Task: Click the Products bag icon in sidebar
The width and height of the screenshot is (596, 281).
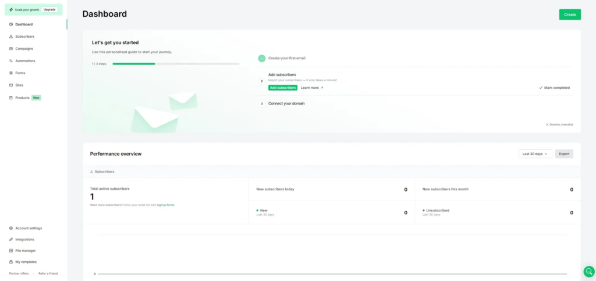Action: (11, 98)
